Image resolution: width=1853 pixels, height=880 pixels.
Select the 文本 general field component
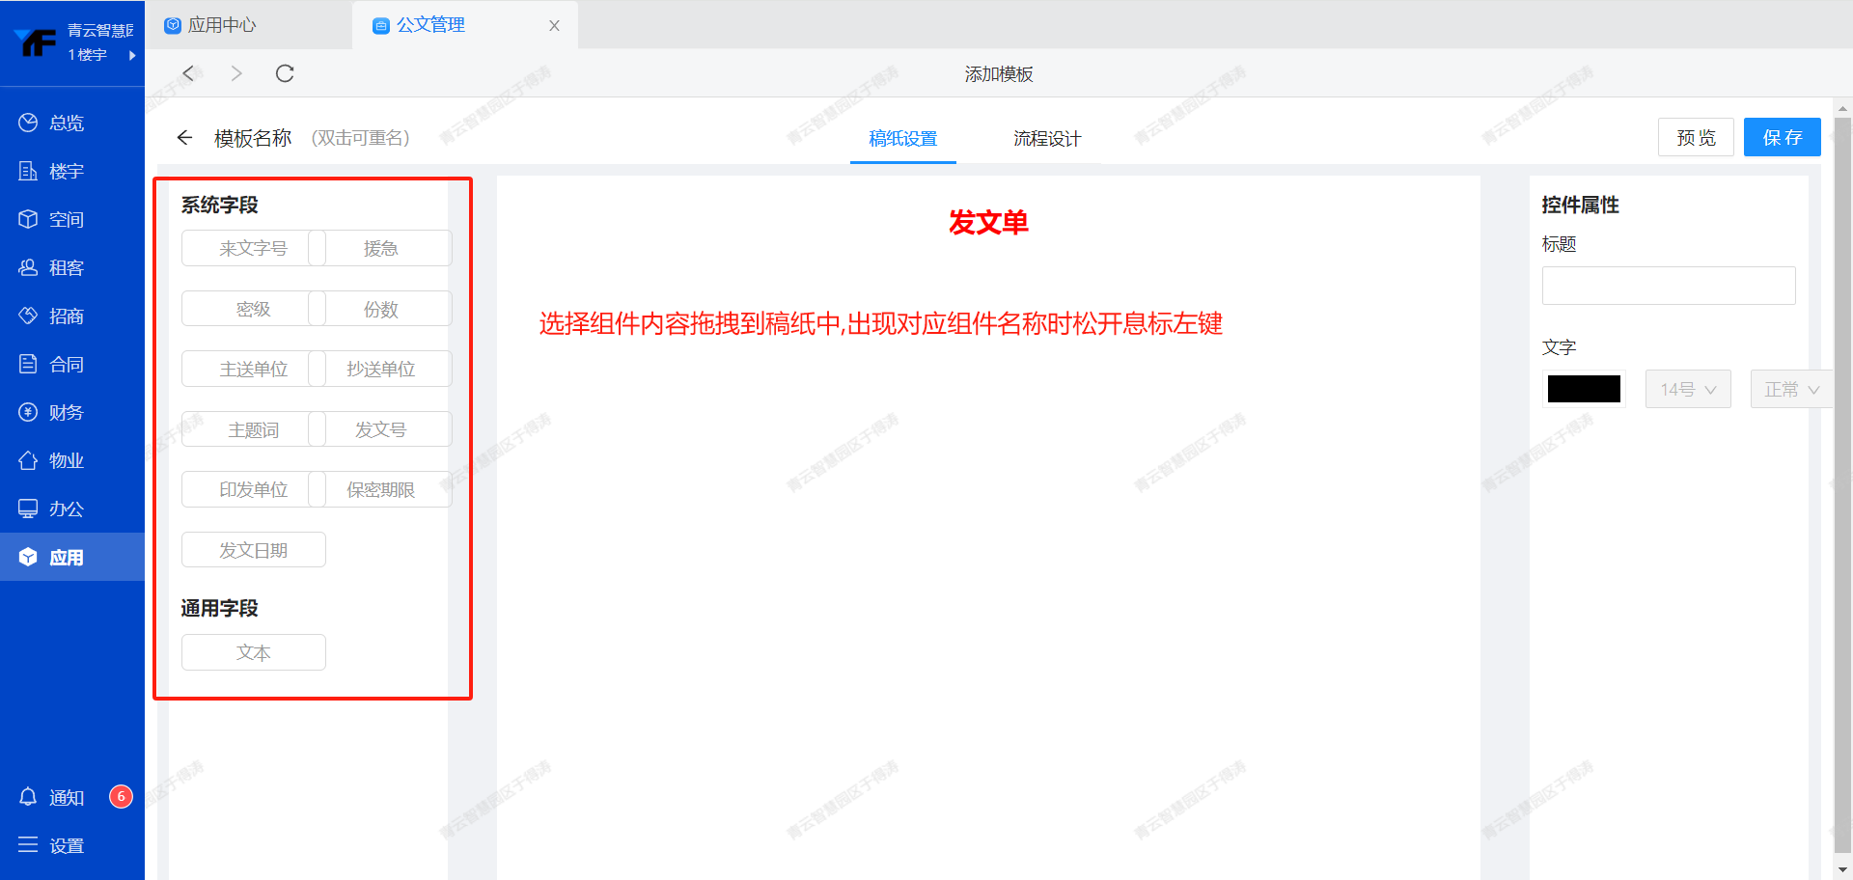pyautogui.click(x=254, y=652)
